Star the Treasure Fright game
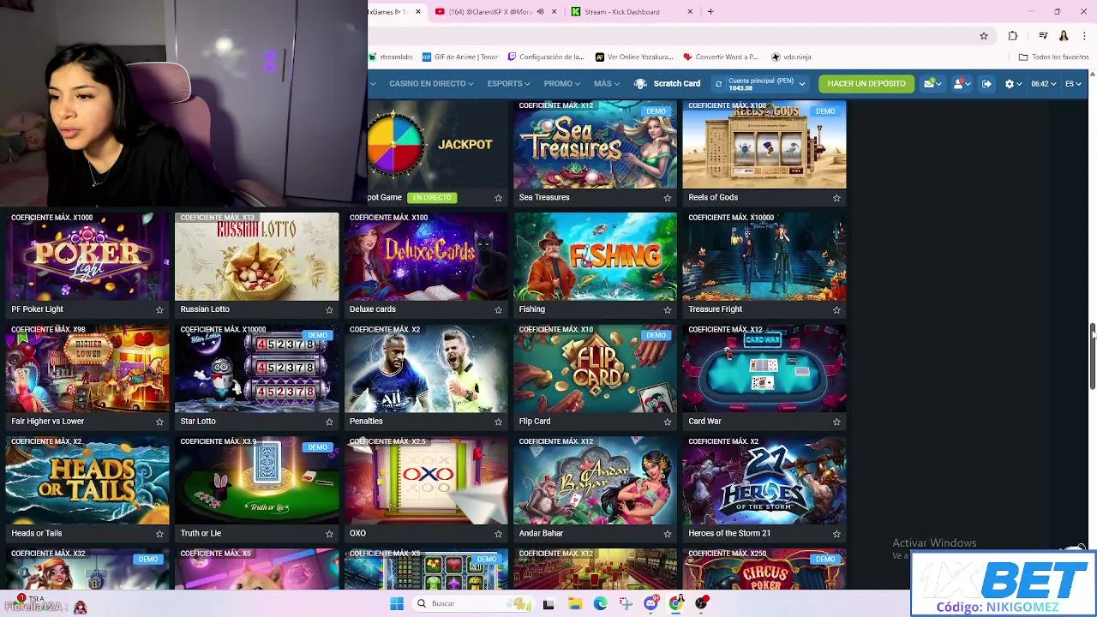 click(836, 309)
